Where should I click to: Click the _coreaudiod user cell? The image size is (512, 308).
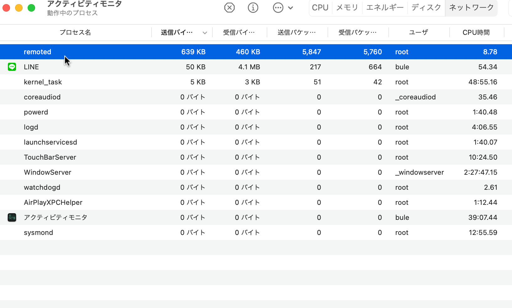coord(415,97)
